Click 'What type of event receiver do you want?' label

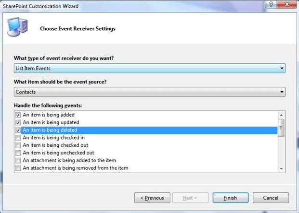64,58
